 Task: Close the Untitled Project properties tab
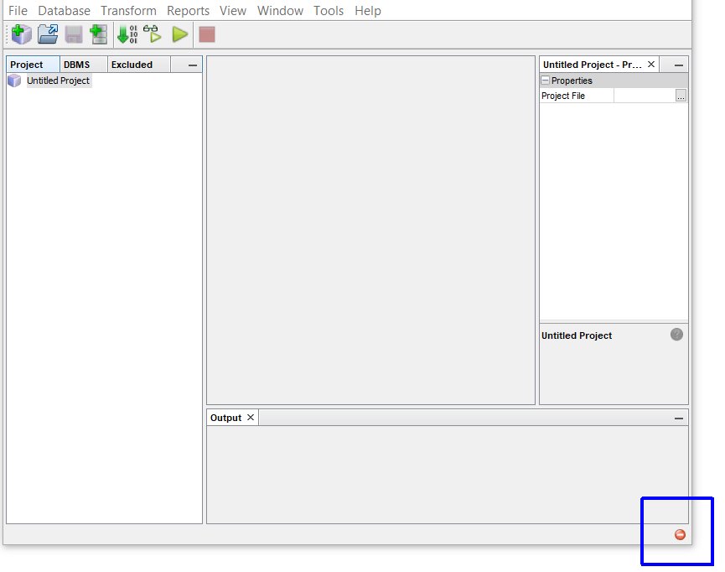coord(651,65)
